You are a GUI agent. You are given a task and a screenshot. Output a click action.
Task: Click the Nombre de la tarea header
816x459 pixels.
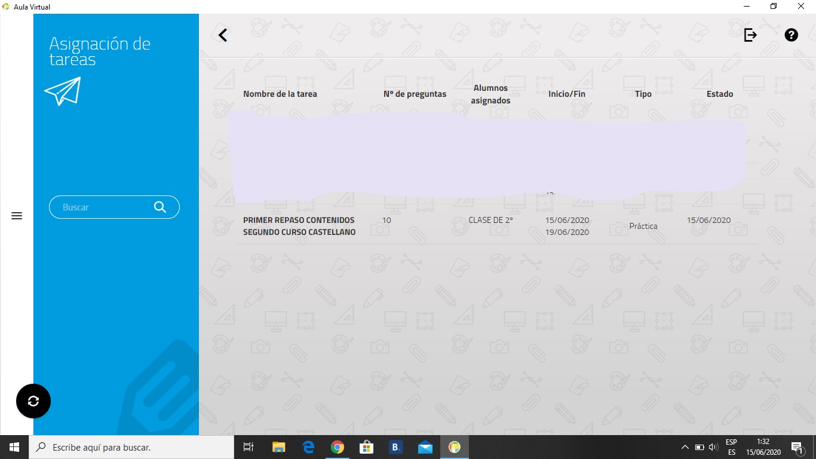(x=280, y=94)
